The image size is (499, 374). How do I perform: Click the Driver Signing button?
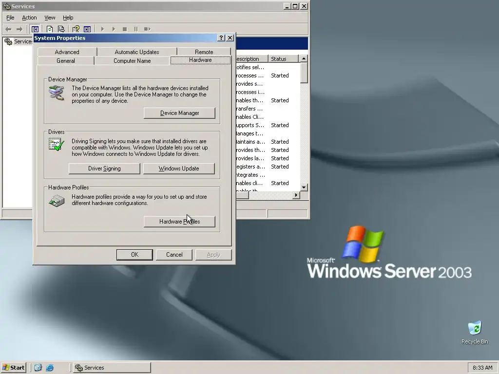104,168
